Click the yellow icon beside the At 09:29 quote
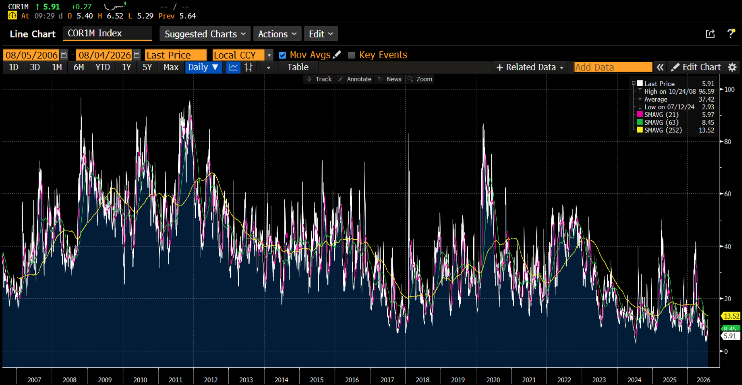 (x=12, y=16)
